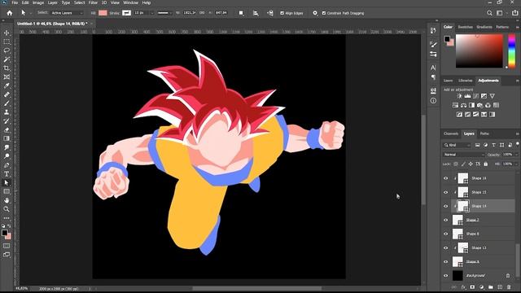Select the Frame tool
This screenshot has width=521, height=293.
point(7,77)
